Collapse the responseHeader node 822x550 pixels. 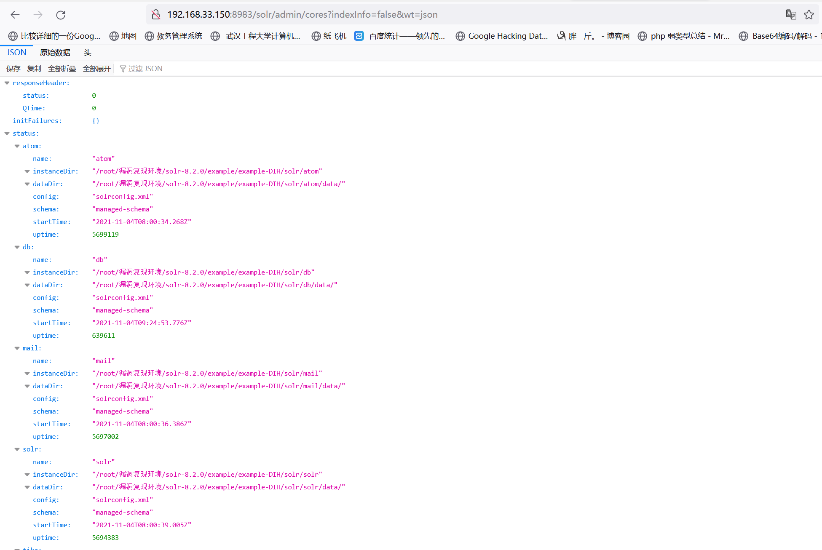[7, 83]
